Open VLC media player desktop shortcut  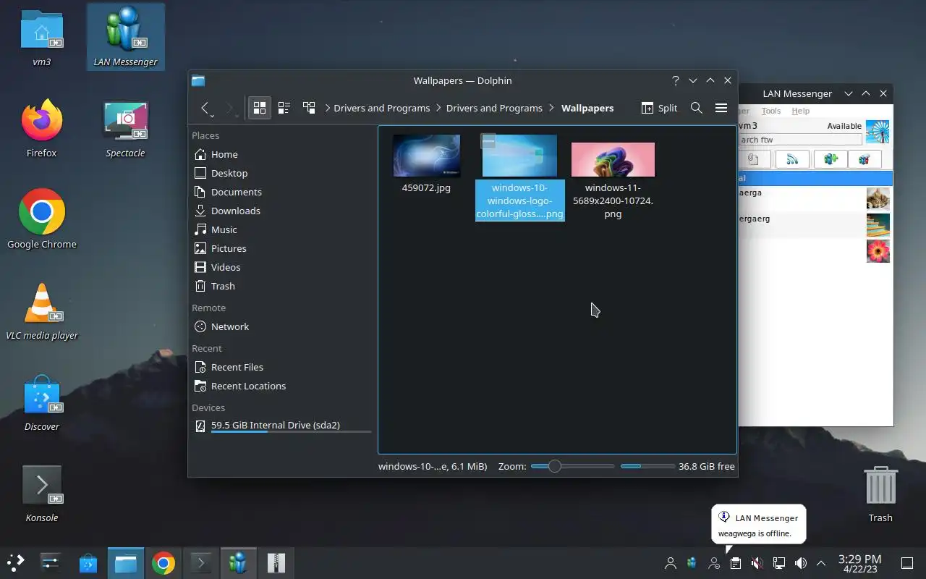42,311
